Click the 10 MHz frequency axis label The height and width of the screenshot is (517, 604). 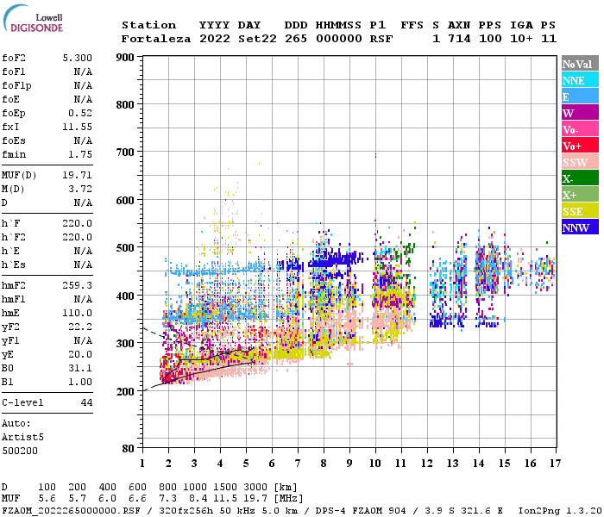coord(375,464)
